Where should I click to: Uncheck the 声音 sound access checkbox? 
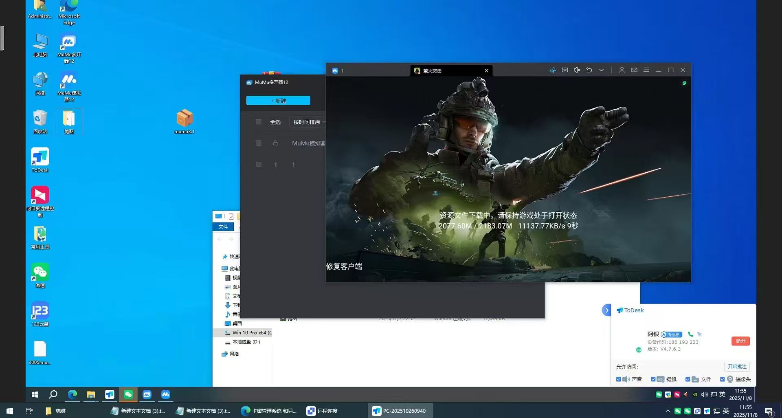tap(618, 379)
